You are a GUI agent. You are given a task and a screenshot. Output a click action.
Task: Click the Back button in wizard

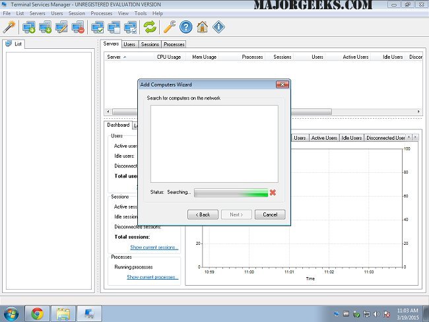pos(203,214)
